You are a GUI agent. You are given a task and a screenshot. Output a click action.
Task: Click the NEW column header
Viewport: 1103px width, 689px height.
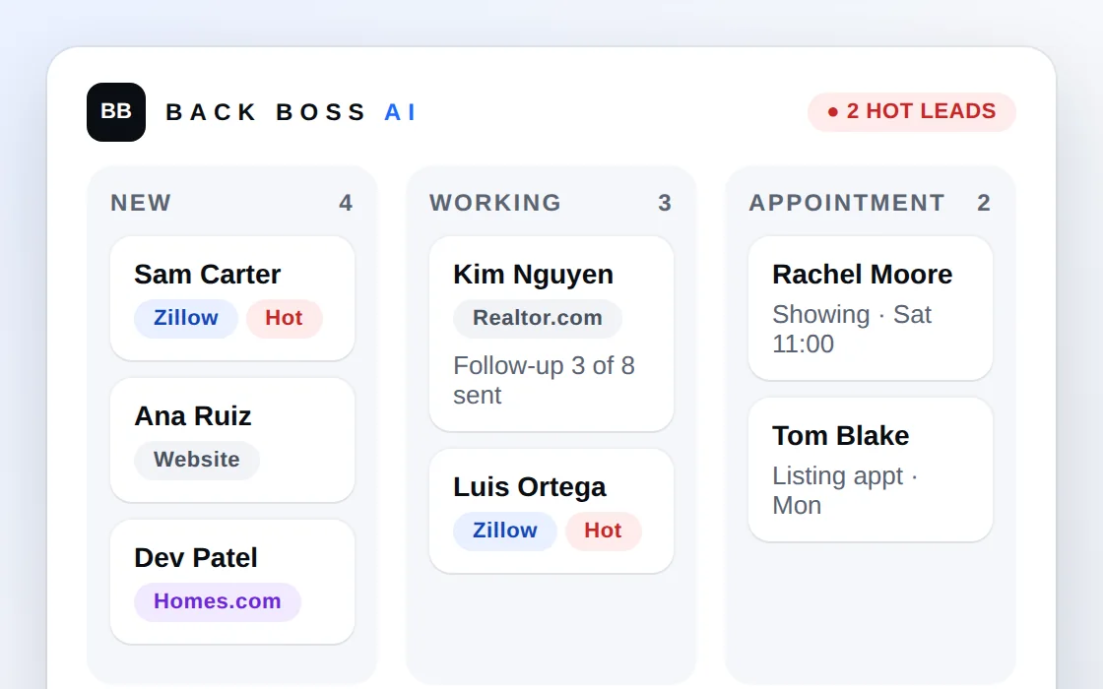(141, 203)
